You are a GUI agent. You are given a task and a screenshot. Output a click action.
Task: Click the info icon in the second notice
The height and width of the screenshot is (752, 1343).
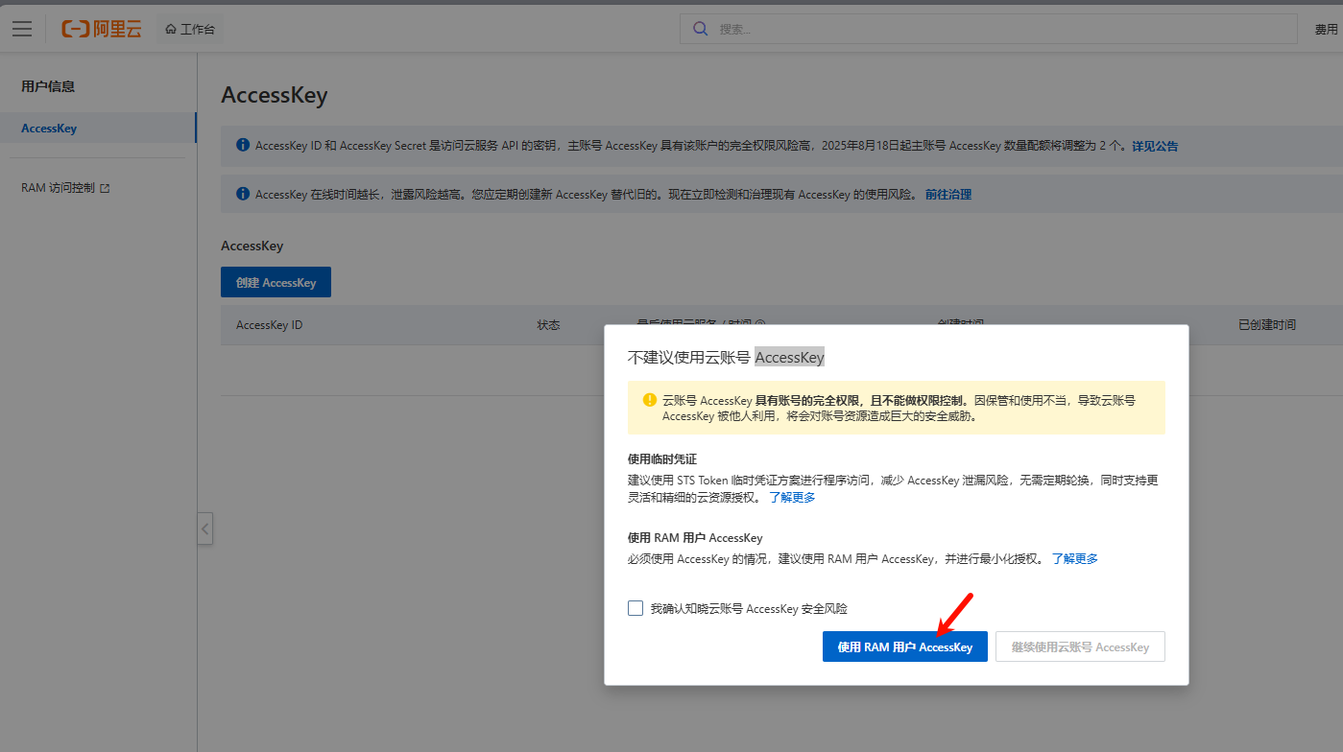[243, 194]
